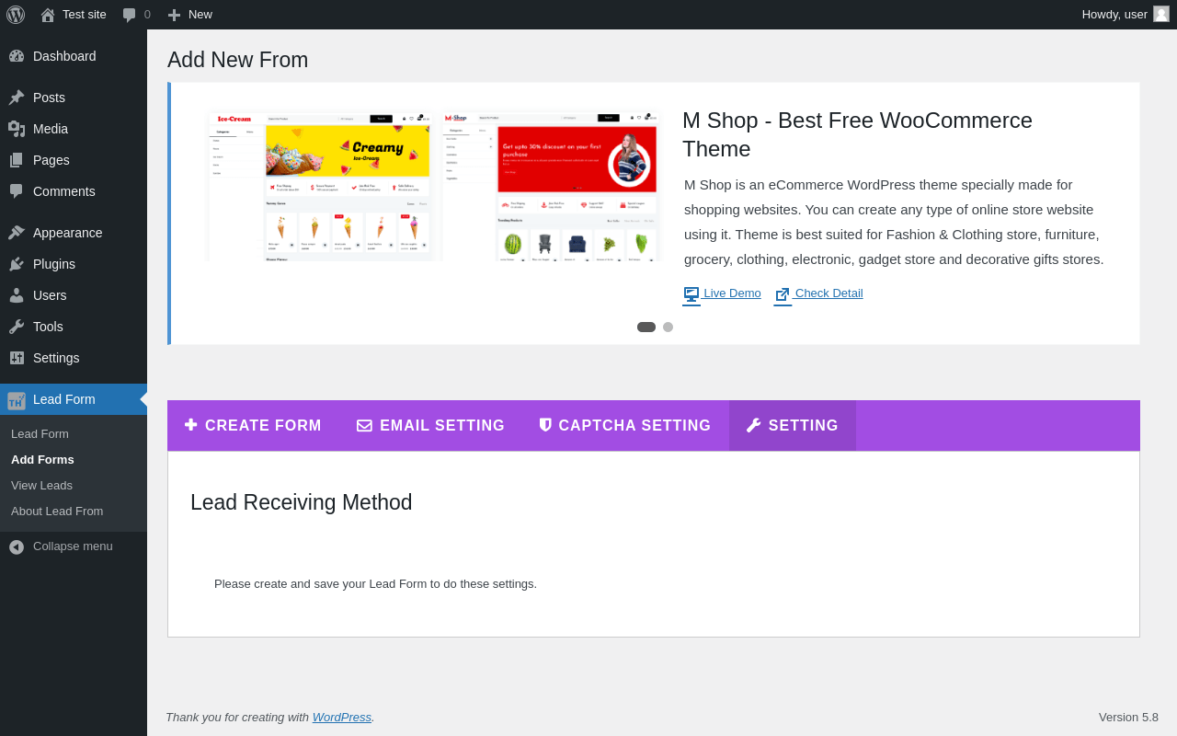Click the Settings sliders icon
The height and width of the screenshot is (736, 1177).
coord(17,358)
